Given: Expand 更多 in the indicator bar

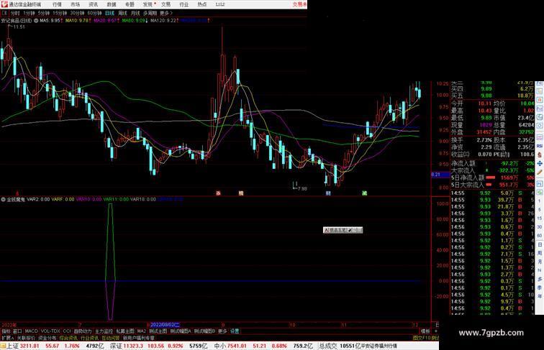Looking at the screenshot, I should [x=222, y=331].
